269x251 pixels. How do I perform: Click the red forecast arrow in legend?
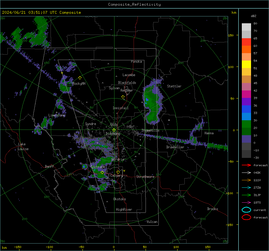point(246,165)
